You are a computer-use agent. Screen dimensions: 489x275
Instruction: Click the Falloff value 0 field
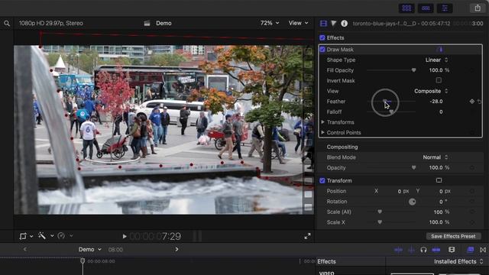441,112
